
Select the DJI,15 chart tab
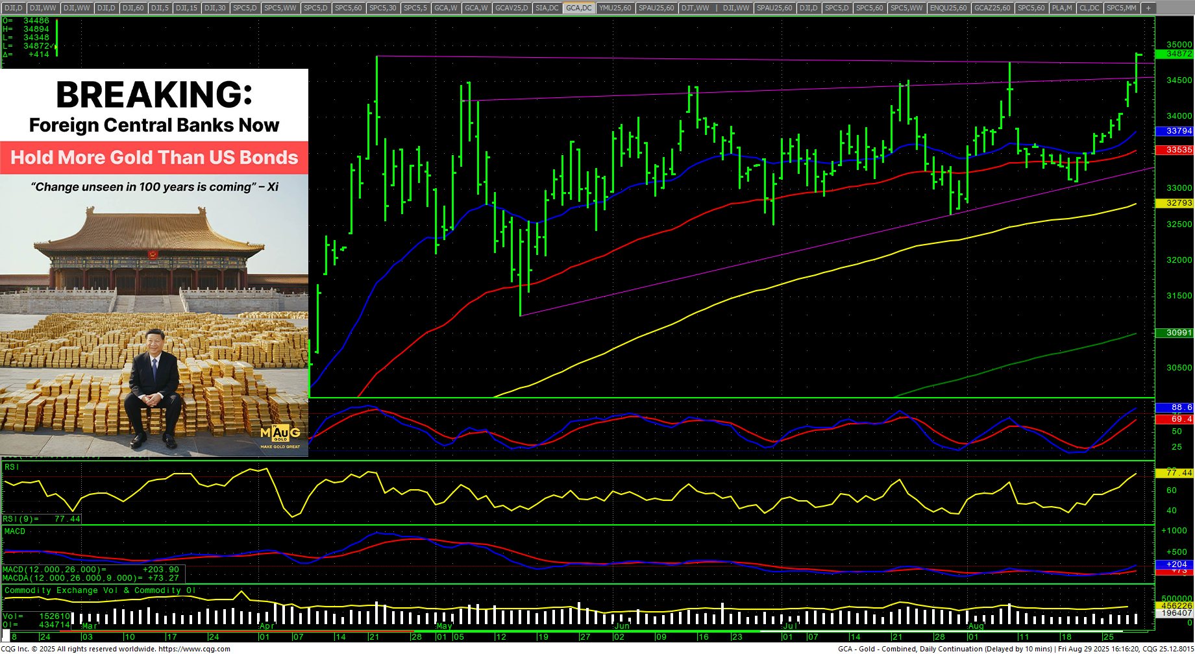pos(186,8)
